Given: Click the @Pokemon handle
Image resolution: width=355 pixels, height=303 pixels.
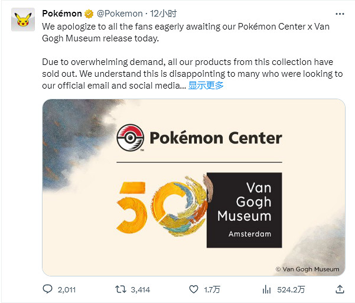Looking at the screenshot, I should pyautogui.click(x=120, y=14).
